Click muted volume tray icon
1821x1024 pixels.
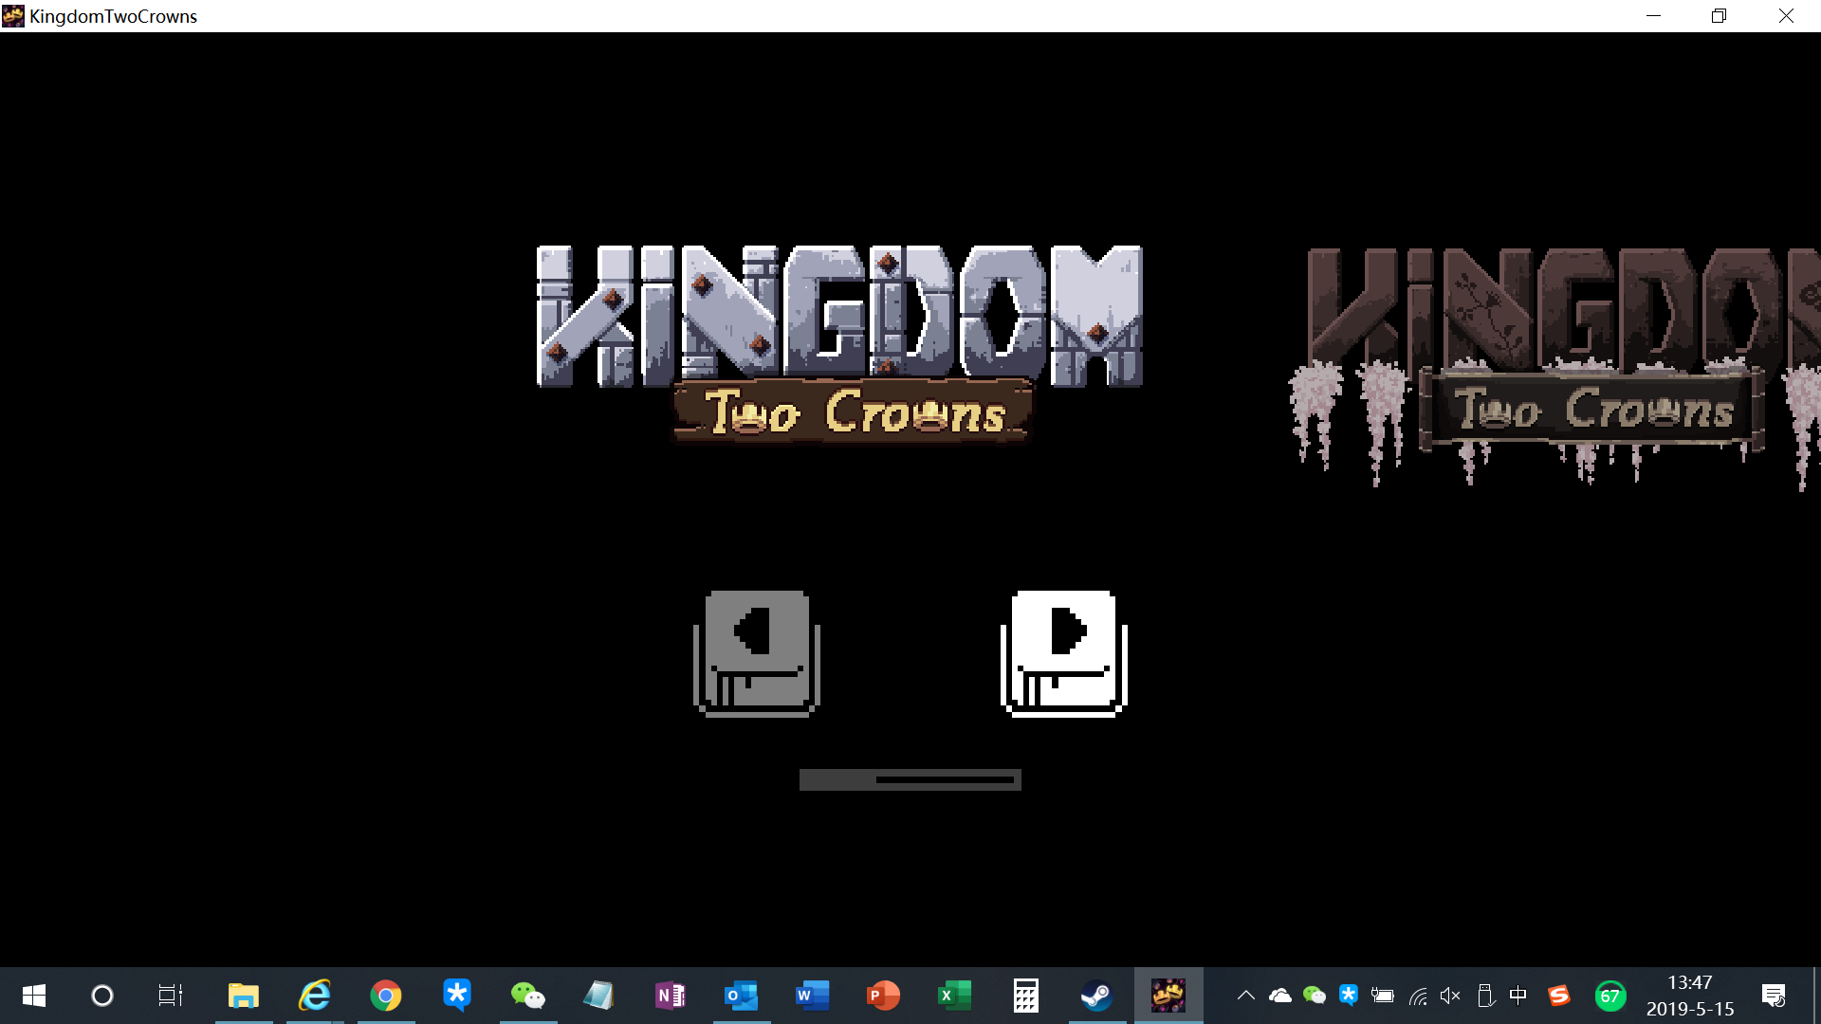(x=1451, y=996)
